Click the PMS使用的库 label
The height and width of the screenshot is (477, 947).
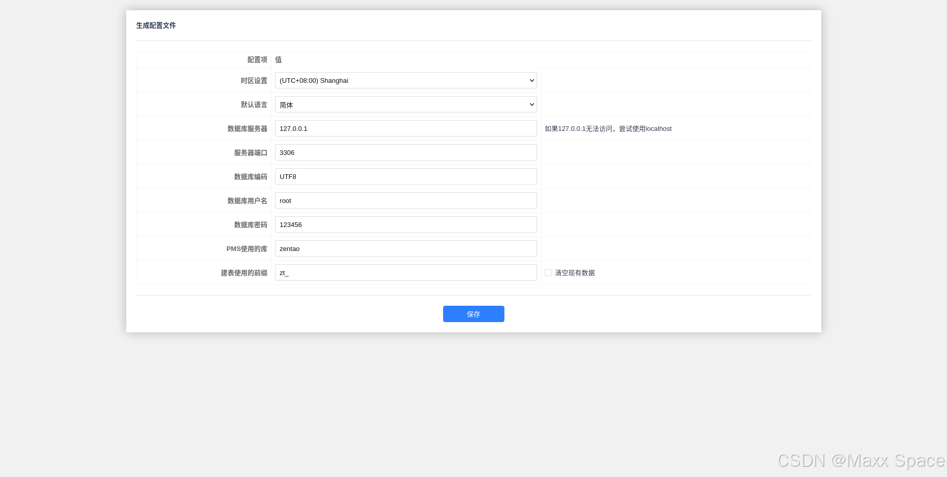(x=247, y=249)
